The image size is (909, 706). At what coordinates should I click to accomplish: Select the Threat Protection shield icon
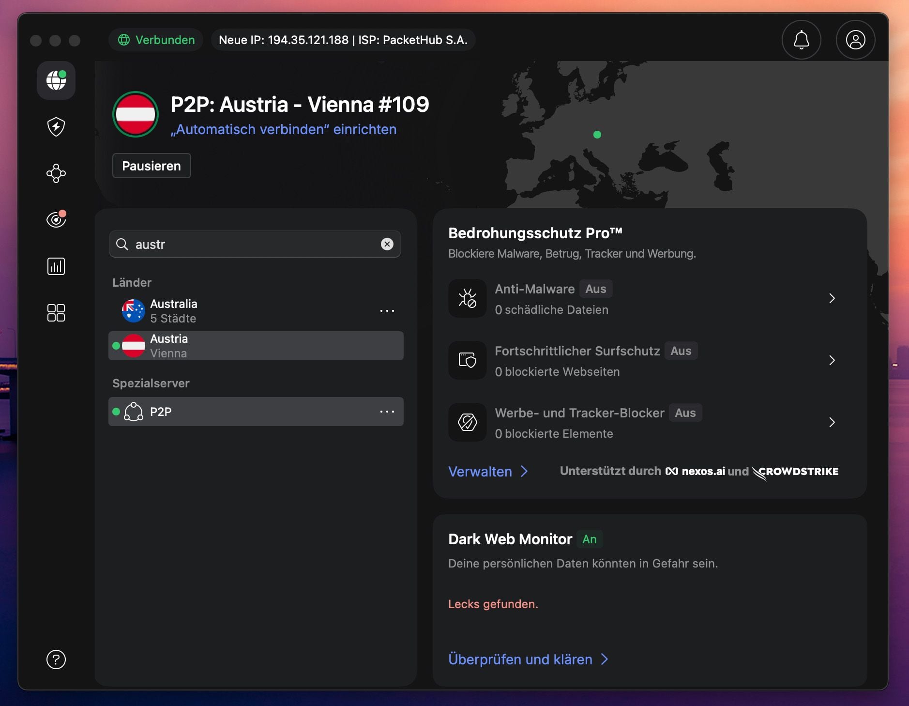(x=56, y=127)
